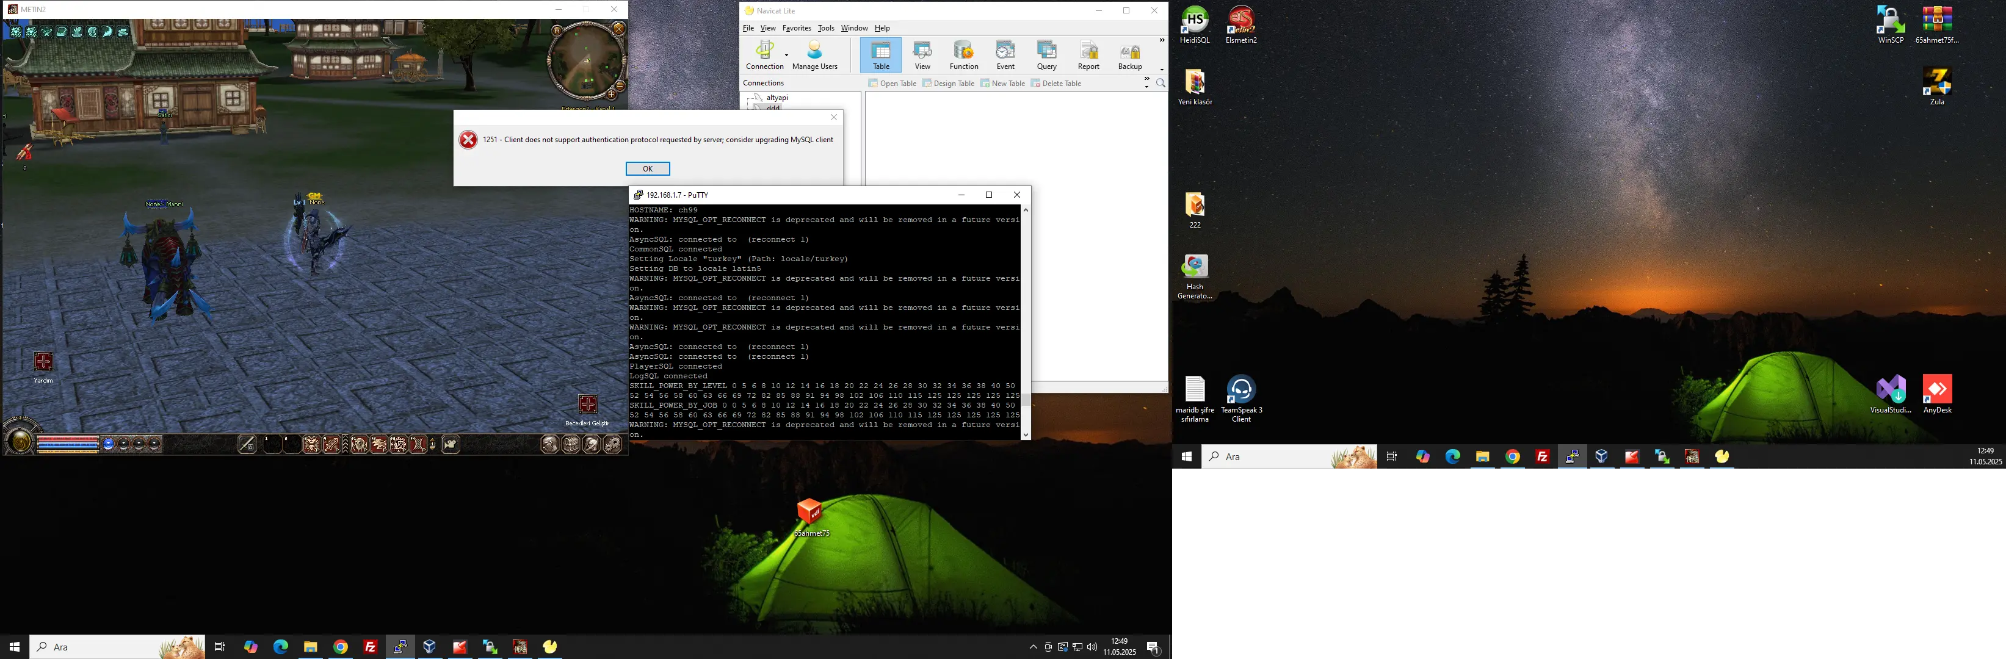Select the altyapi connection in tree
Image resolution: width=2006 pixels, height=659 pixels.
tap(777, 97)
